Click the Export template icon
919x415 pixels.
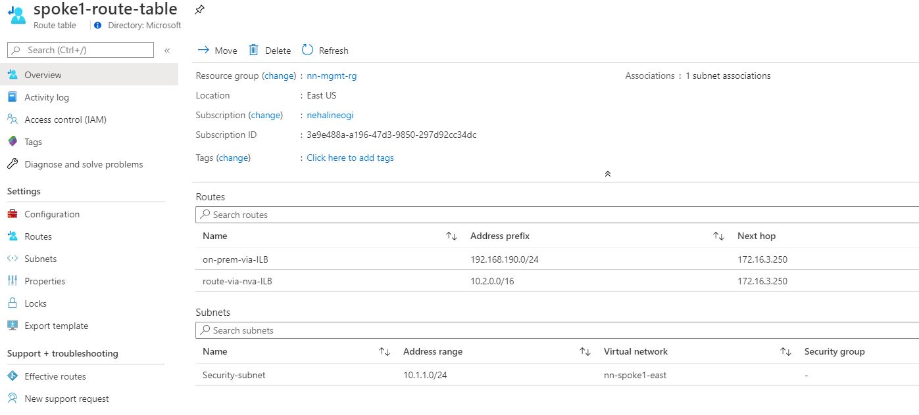(13, 325)
